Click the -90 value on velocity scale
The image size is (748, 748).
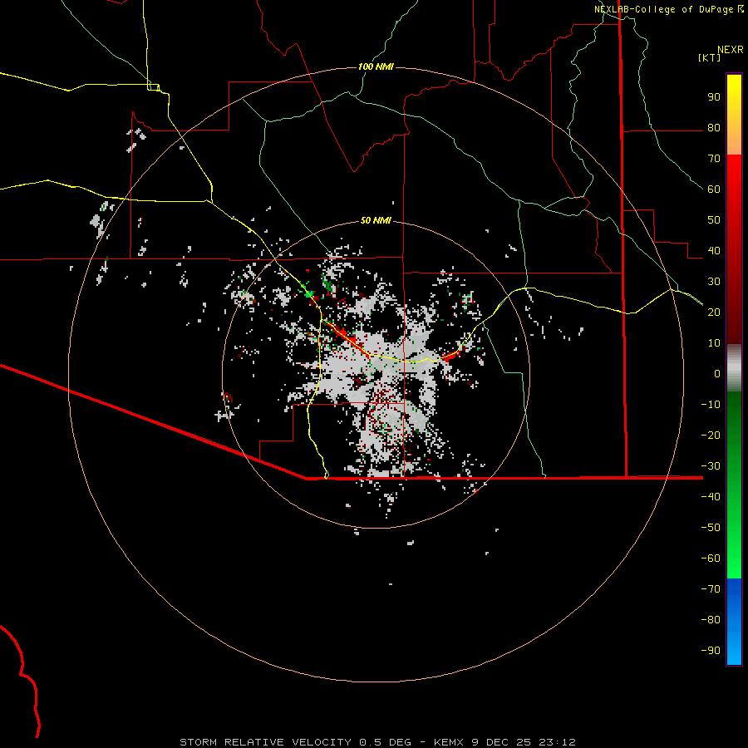tap(711, 651)
